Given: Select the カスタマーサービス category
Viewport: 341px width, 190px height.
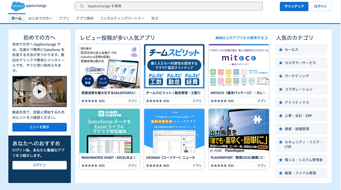Looking at the screenshot, I should (301, 63).
